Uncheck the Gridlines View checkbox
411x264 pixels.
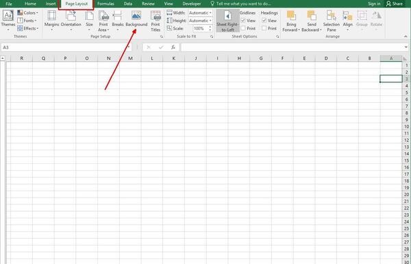point(243,21)
